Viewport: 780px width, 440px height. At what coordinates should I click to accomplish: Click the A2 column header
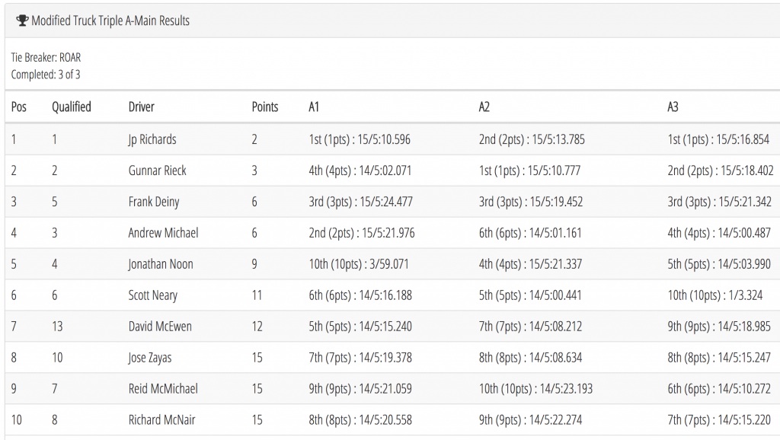(x=484, y=107)
